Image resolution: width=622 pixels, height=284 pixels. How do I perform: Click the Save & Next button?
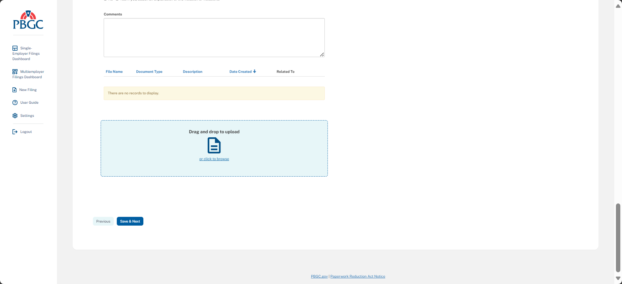(130, 221)
